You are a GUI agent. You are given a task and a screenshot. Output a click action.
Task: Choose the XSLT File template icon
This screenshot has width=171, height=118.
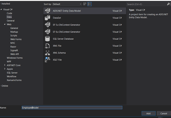coord(48,60)
